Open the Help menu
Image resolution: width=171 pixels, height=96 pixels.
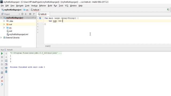pos(80,6)
